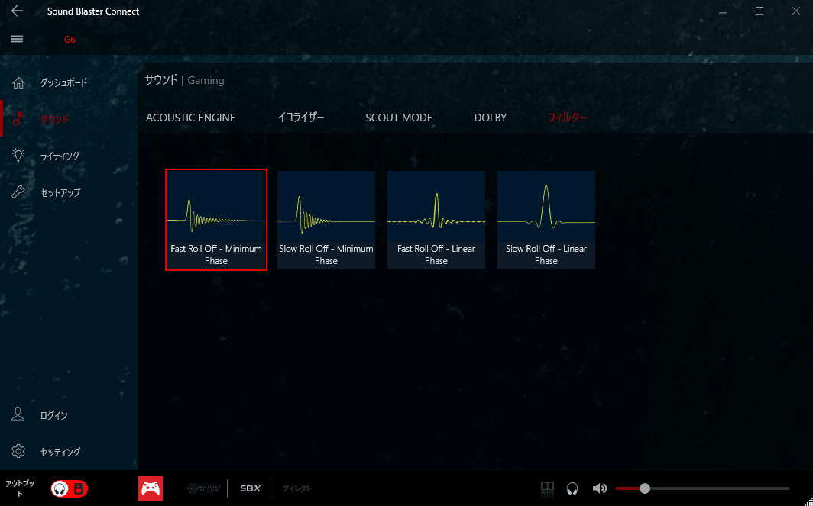The width and height of the screenshot is (813, 506).
Task: Open the Dashboard (ダッシュボード) home icon
Action: [x=18, y=83]
